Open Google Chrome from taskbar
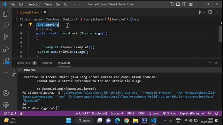 (x=126, y=120)
